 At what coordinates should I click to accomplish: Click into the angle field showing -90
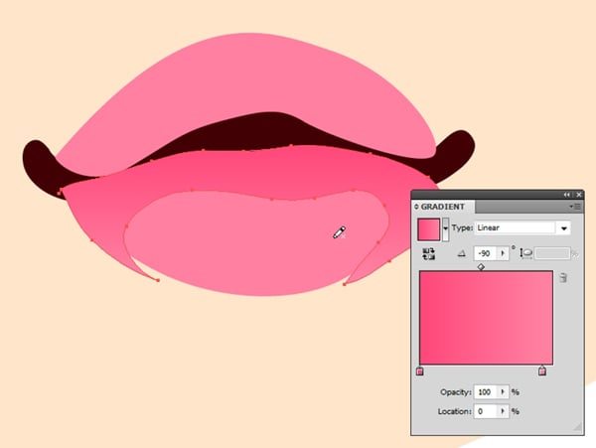[484, 254]
